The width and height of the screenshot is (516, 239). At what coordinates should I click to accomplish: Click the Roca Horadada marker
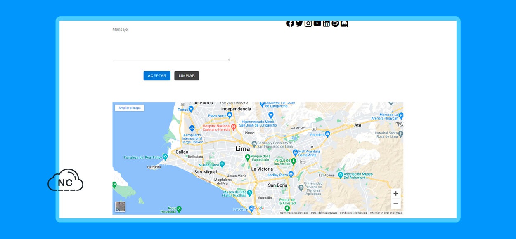click(x=179, y=209)
